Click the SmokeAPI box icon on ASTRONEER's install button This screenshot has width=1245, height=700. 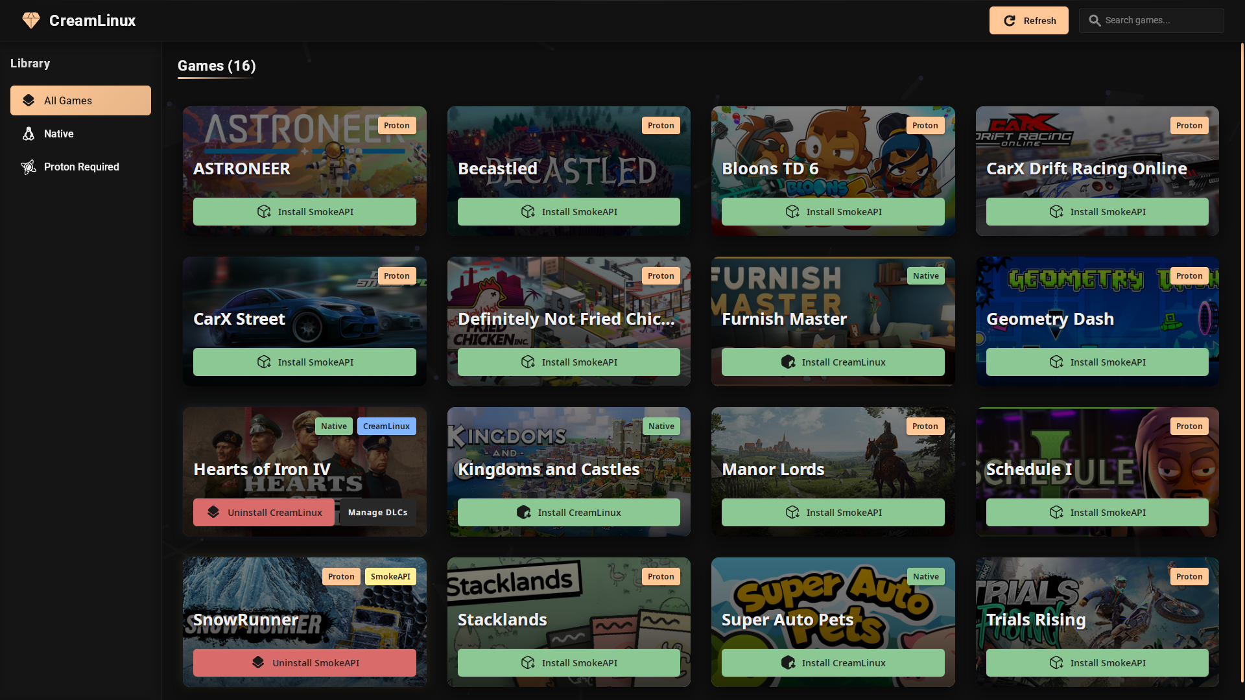[x=264, y=211]
